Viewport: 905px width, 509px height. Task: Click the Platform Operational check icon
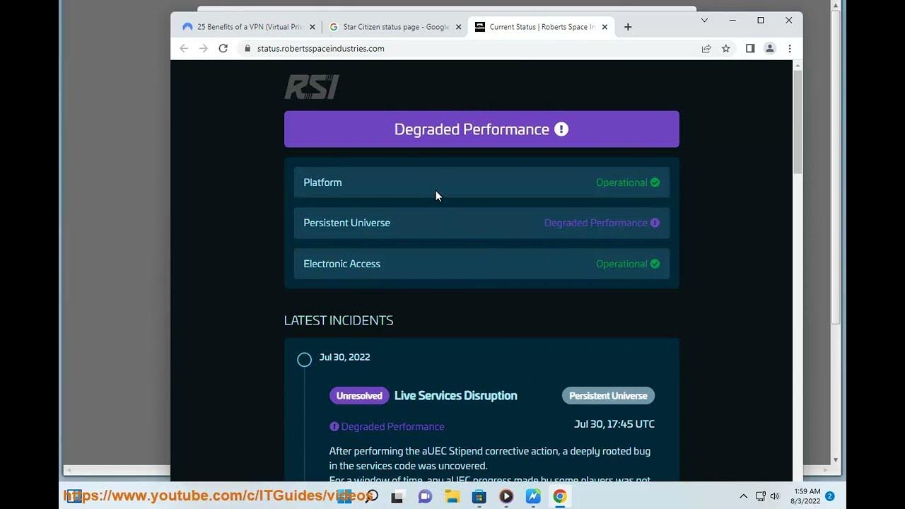coord(655,182)
